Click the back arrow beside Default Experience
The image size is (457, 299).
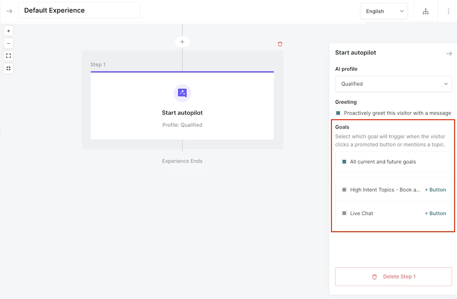pos(9,11)
